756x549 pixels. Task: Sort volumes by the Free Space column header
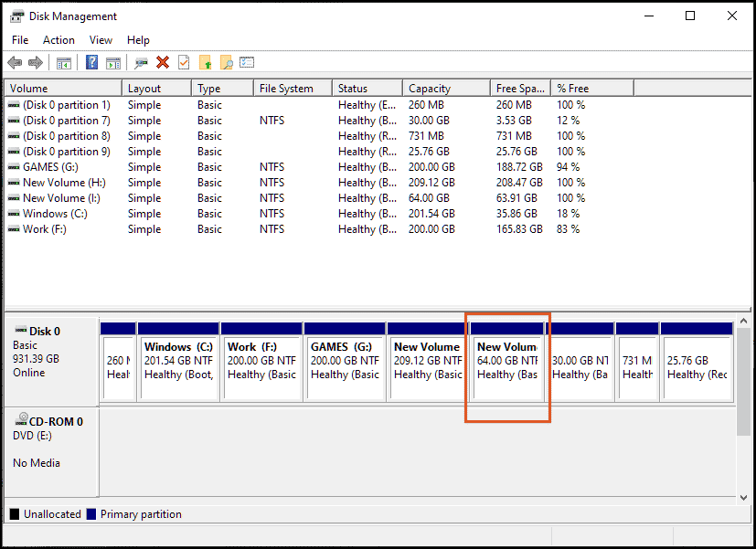(x=518, y=87)
